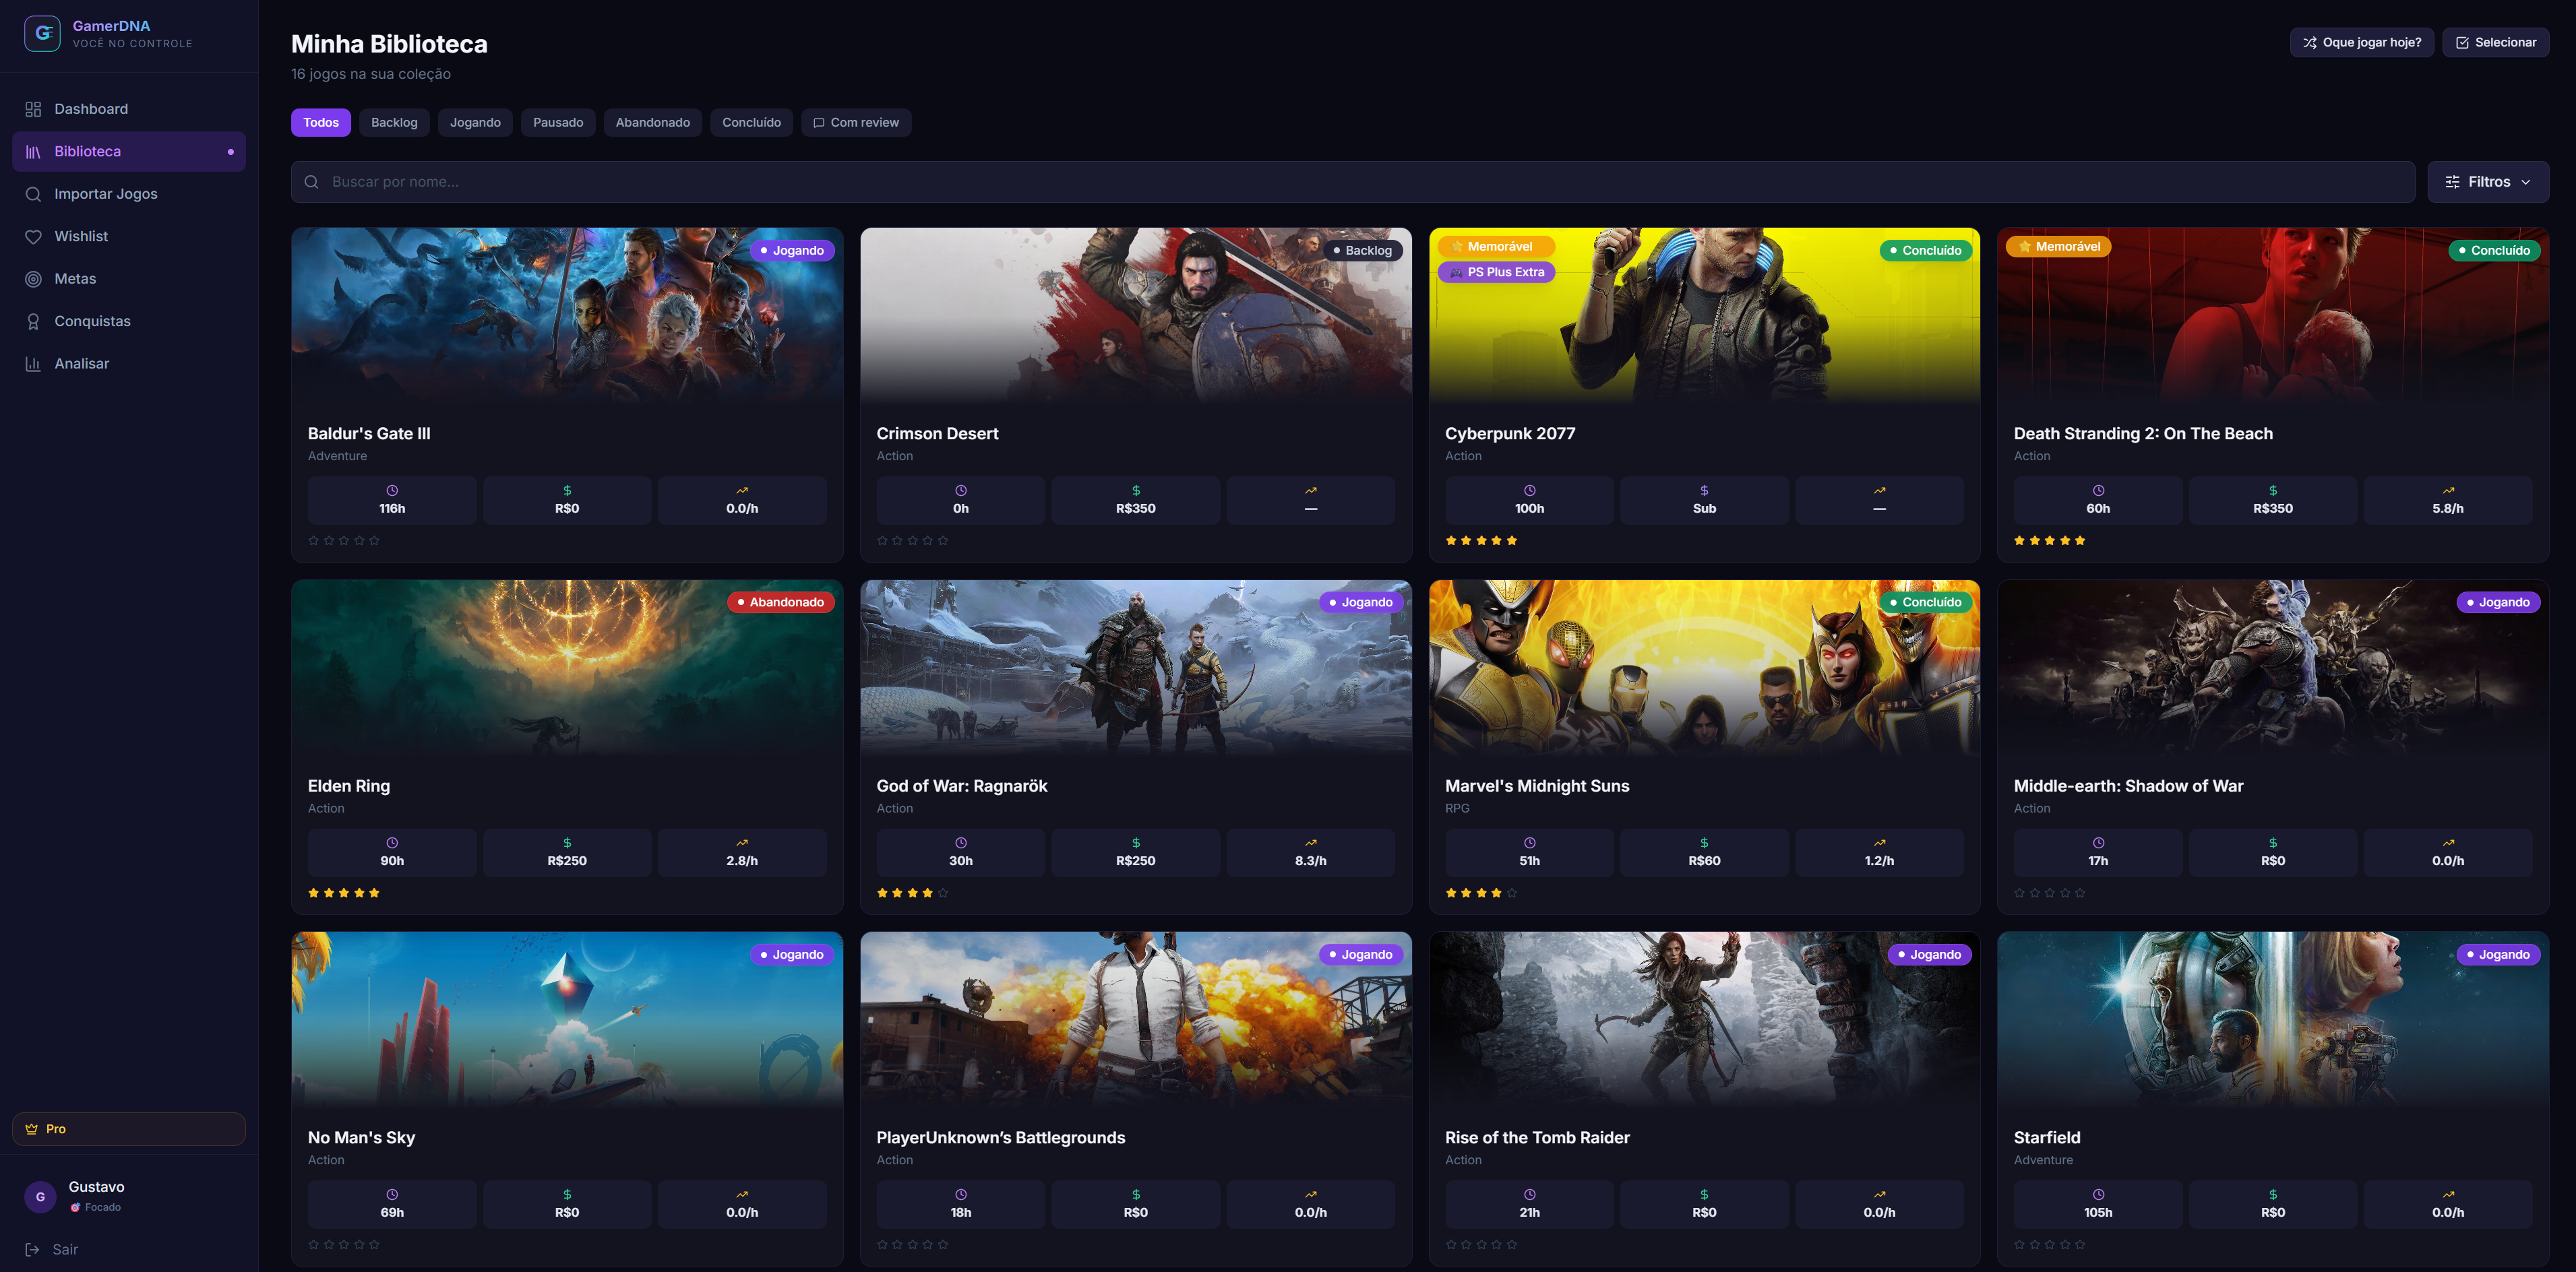This screenshot has height=1272, width=2576.
Task: Expand the Filtros dropdown
Action: 2488,182
